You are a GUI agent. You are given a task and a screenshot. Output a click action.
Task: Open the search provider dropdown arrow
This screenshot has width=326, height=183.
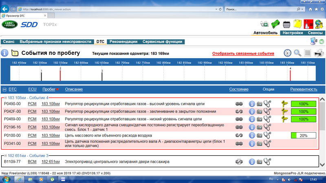[x=302, y=9]
